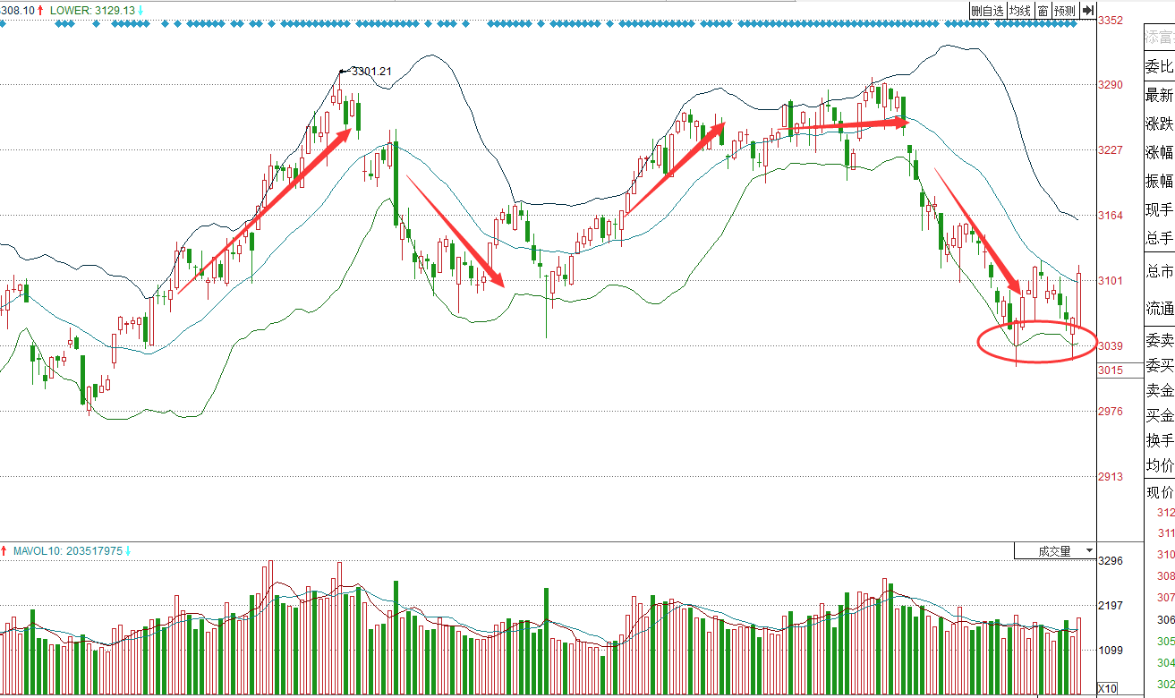Click the 2913 price axis label

pyautogui.click(x=1111, y=477)
